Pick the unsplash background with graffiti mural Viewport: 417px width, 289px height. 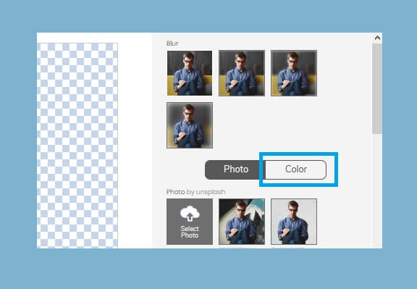242,222
